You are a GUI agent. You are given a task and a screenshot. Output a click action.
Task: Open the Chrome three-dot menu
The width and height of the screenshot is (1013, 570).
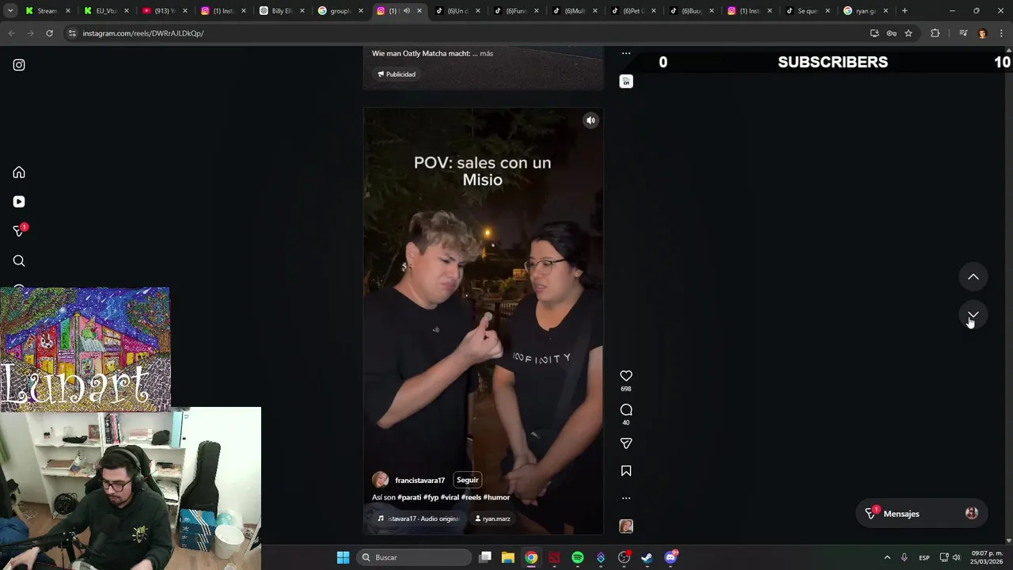[x=1002, y=33]
